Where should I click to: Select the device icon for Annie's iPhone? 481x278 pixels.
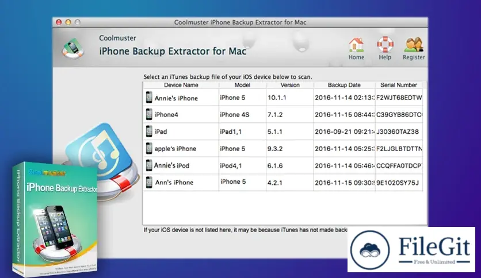pos(149,98)
